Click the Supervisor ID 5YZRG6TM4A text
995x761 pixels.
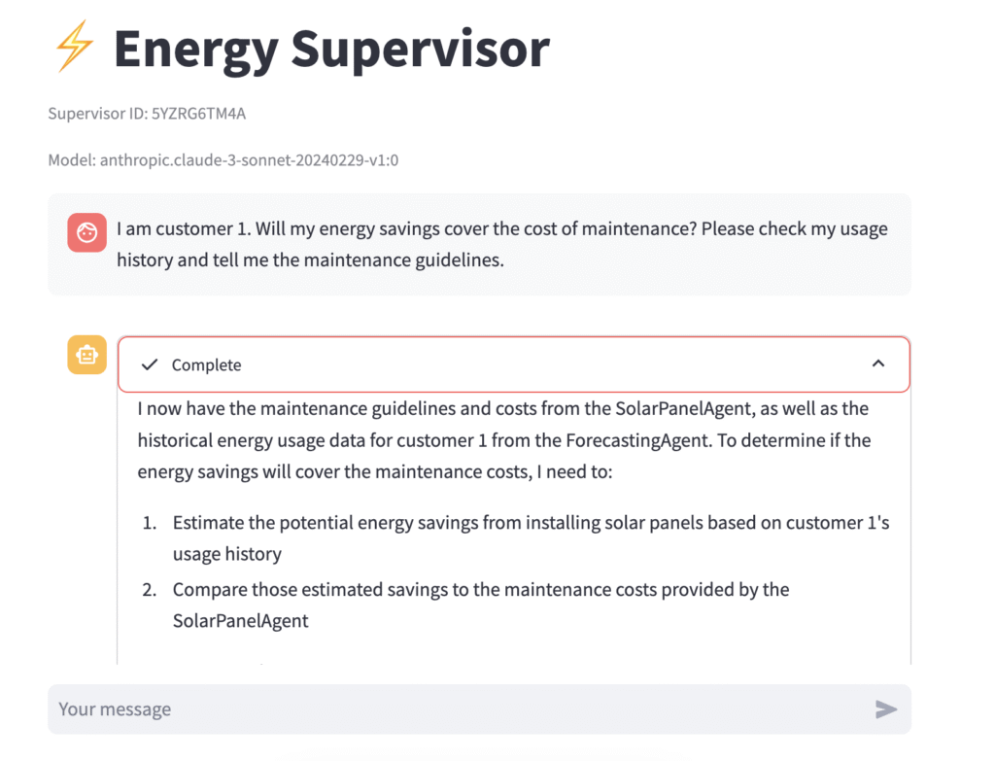coord(147,114)
